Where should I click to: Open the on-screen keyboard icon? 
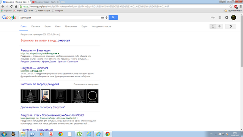102,18
